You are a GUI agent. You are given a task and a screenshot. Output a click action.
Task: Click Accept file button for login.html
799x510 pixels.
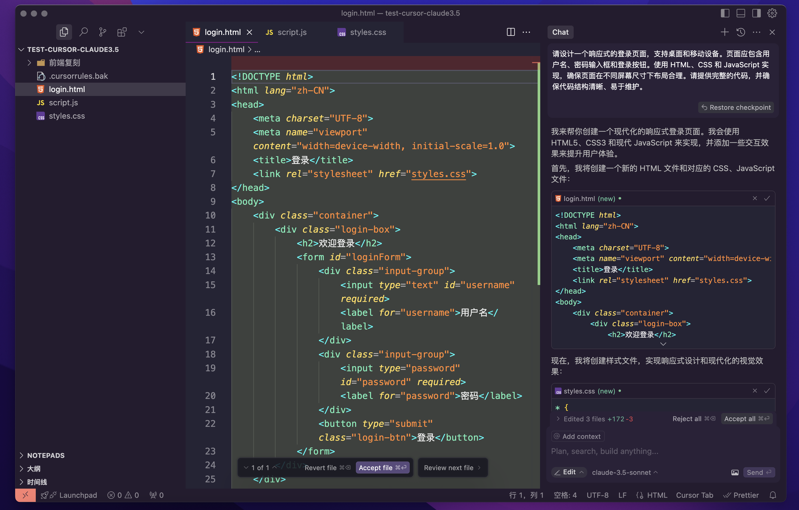(x=382, y=467)
